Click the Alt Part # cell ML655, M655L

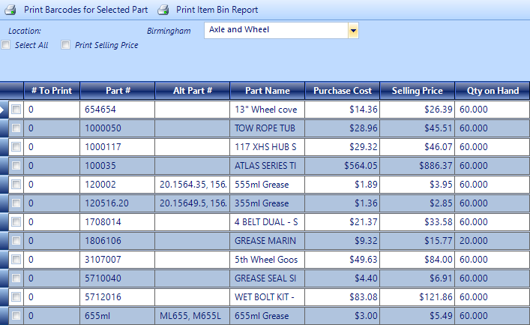pos(193,316)
